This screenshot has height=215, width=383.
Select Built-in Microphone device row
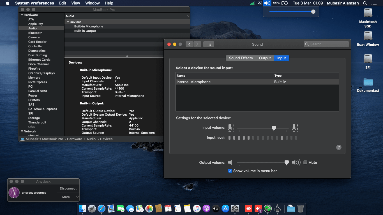pos(127,26)
